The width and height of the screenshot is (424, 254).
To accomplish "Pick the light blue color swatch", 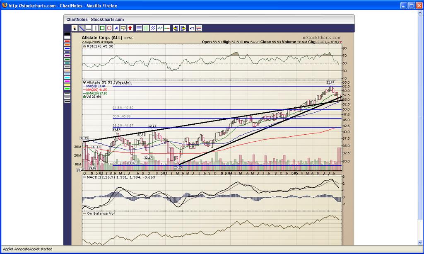I will pyautogui.click(x=67, y=74).
